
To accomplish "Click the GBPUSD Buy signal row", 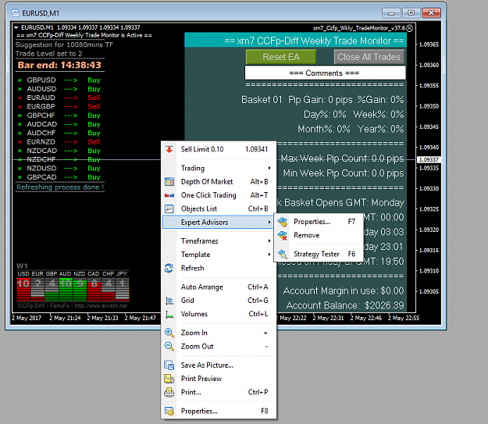I will coord(59,80).
